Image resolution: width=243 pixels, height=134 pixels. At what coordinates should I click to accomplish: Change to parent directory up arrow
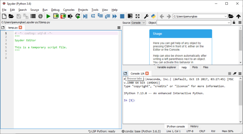point(239,16)
